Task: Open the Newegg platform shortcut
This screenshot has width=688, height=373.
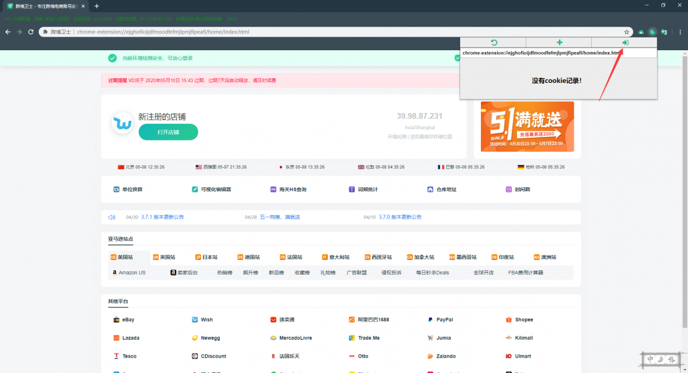Action: (x=206, y=338)
